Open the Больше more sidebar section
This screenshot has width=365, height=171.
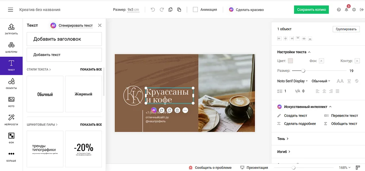(11, 156)
